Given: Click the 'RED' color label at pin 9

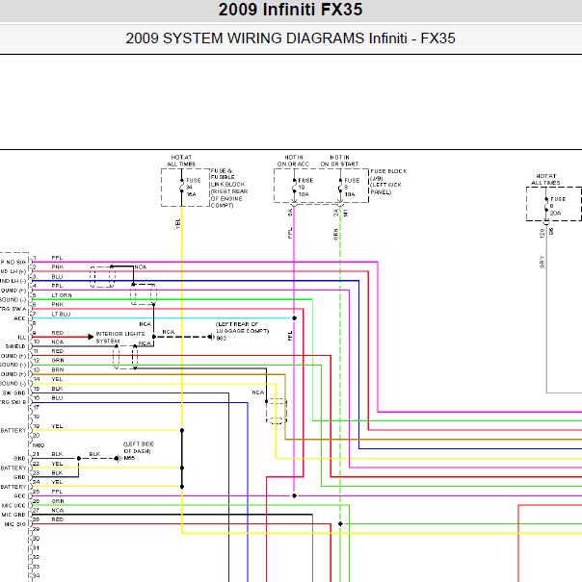Looking at the screenshot, I should tap(57, 333).
